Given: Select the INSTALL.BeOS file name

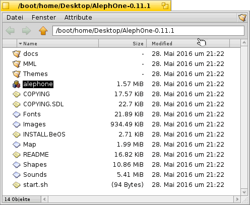Looking at the screenshot, I should pos(44,134).
